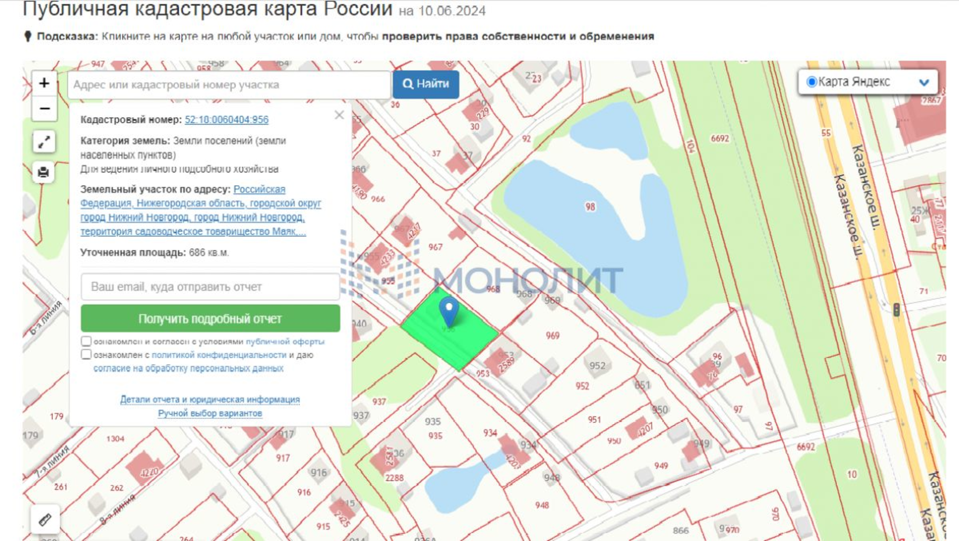The image size is (959, 541).
Task: Close the parcel info popup
Action: [x=339, y=115]
